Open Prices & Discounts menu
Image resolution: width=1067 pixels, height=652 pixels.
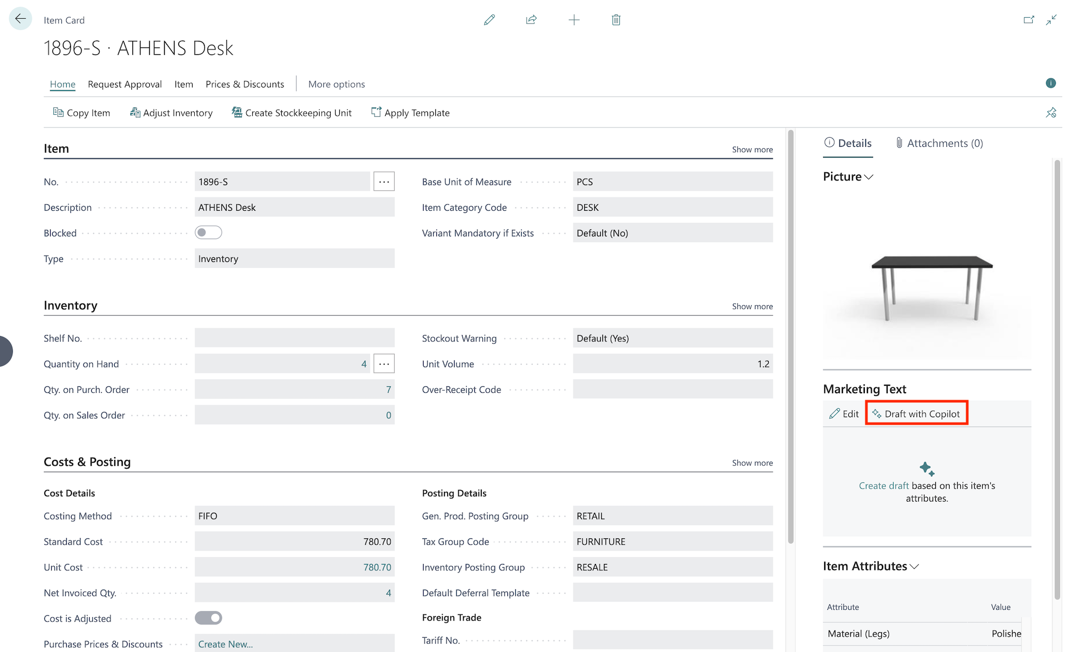point(245,84)
